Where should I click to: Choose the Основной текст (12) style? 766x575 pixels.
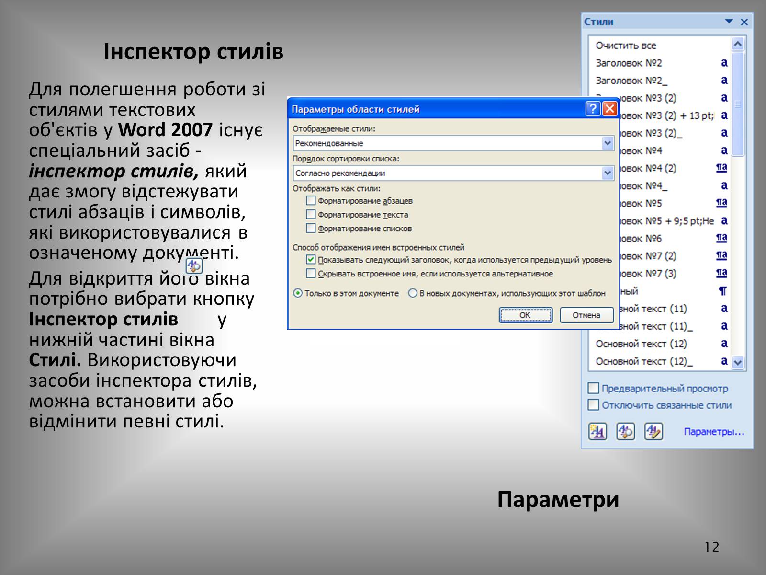[x=641, y=344]
